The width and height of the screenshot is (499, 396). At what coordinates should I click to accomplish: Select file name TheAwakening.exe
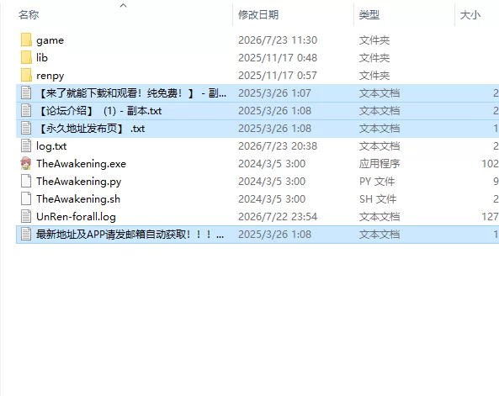81,163
